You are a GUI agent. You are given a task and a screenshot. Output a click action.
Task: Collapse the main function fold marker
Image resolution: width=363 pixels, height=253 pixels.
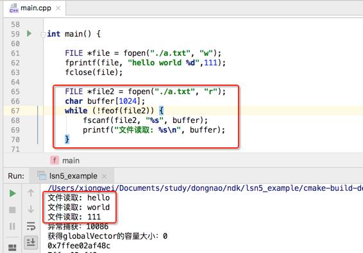tap(44, 35)
